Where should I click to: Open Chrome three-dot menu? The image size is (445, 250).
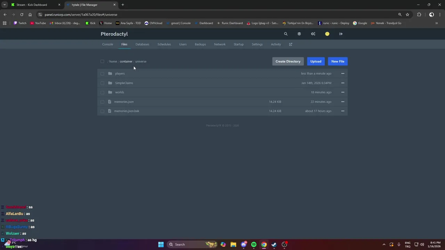pos(440,15)
